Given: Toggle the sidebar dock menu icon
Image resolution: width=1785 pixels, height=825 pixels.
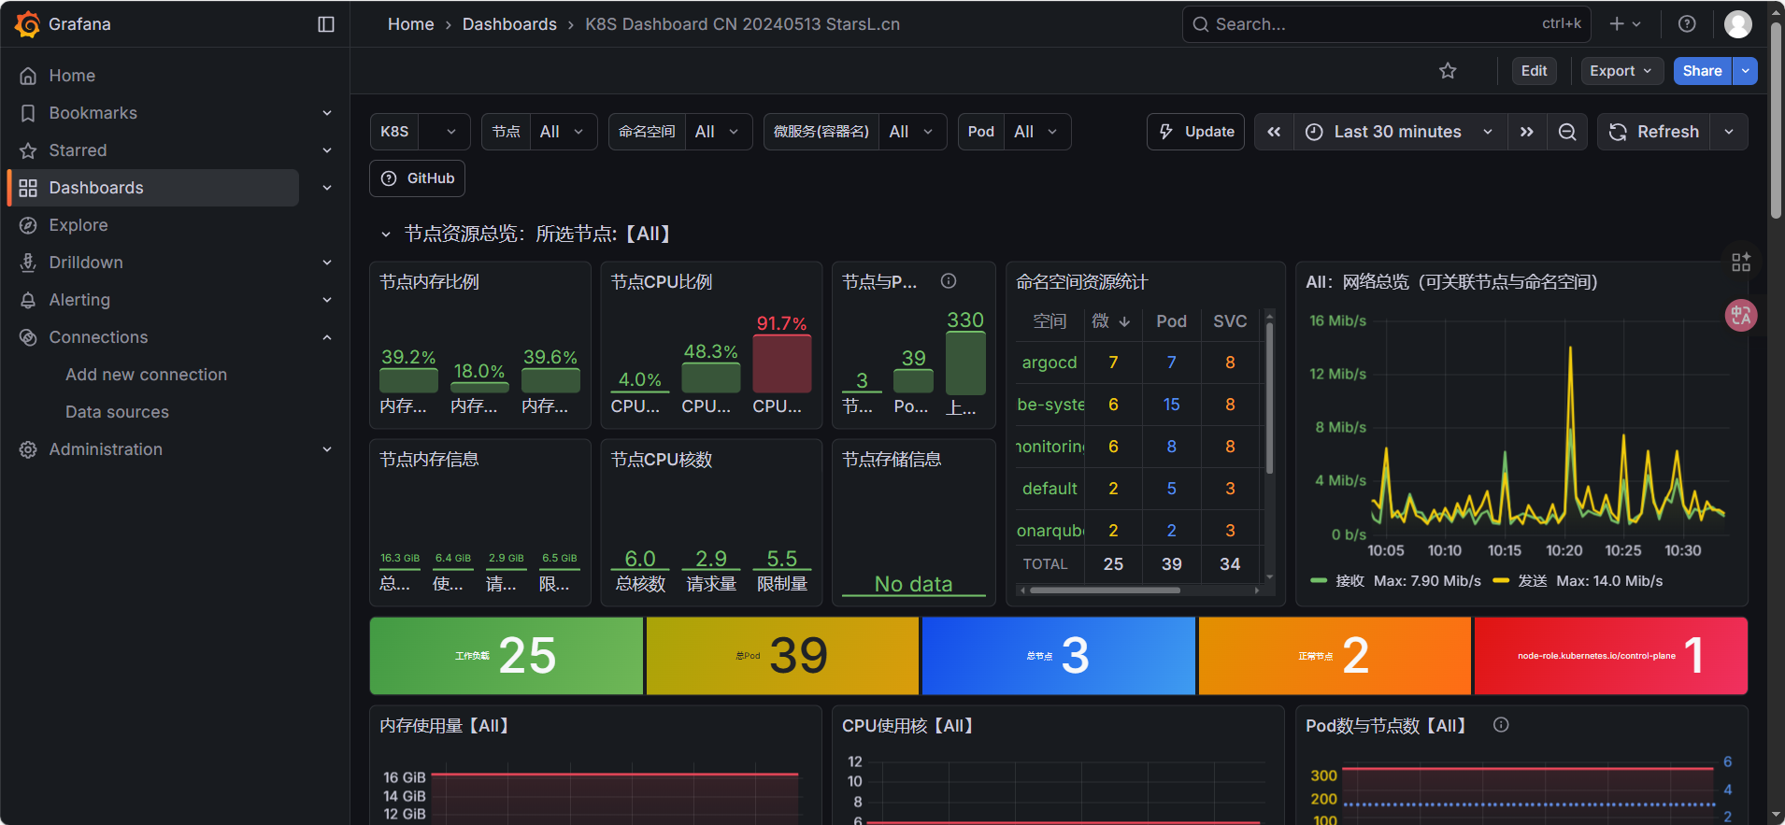Looking at the screenshot, I should click(x=326, y=24).
